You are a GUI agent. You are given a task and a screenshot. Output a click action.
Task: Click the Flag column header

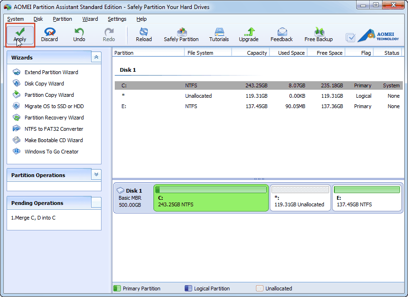(x=359, y=53)
